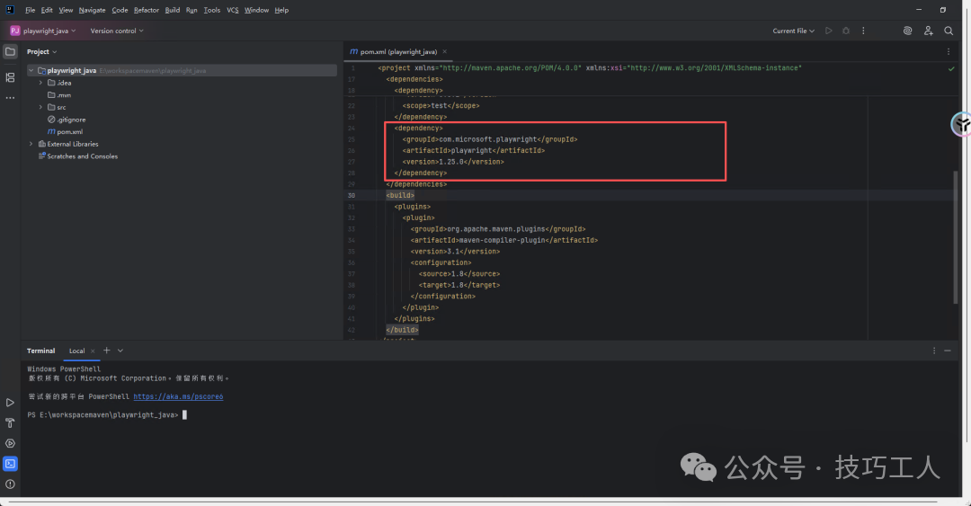Open terminal shell options dropdown arrow
971x506 pixels.
click(120, 351)
